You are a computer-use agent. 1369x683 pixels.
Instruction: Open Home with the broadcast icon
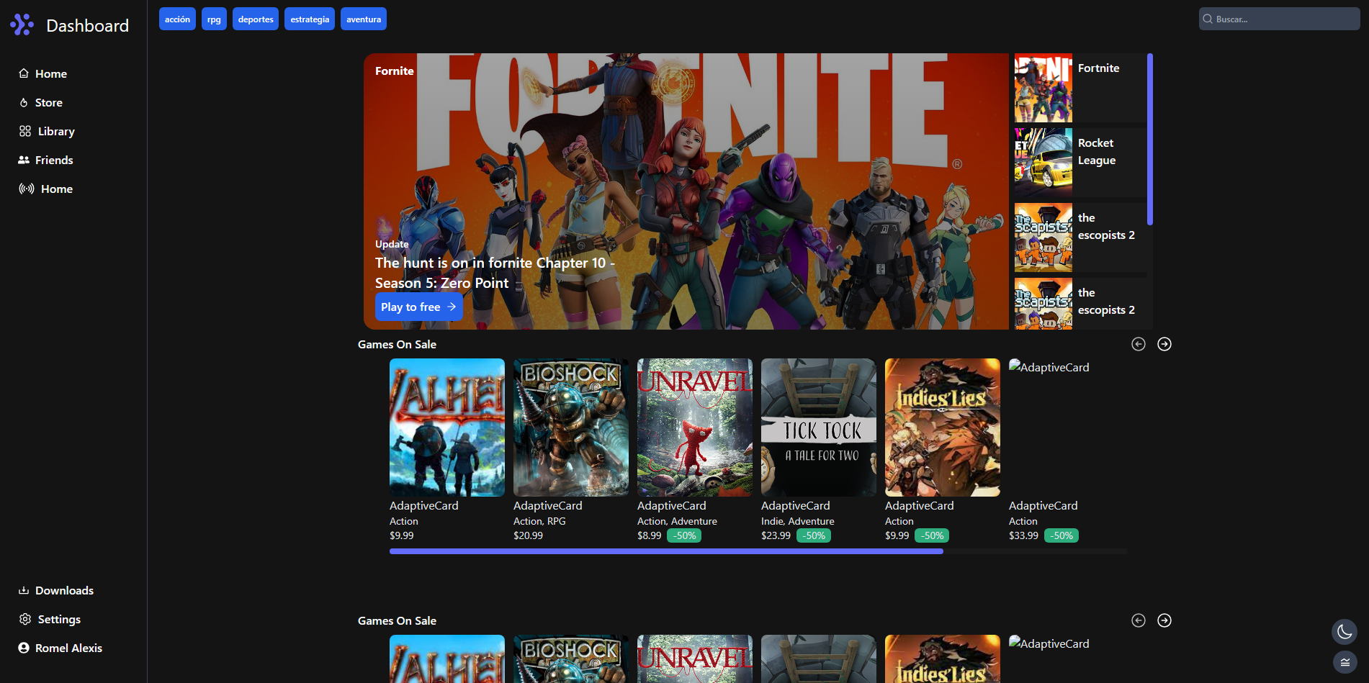tap(45, 189)
